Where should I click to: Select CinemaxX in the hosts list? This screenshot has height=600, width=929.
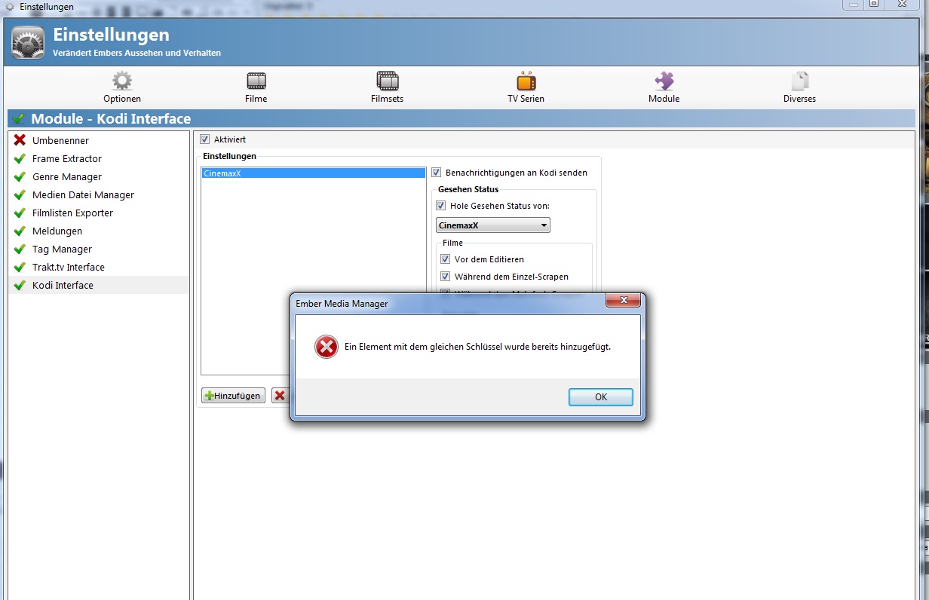point(313,173)
